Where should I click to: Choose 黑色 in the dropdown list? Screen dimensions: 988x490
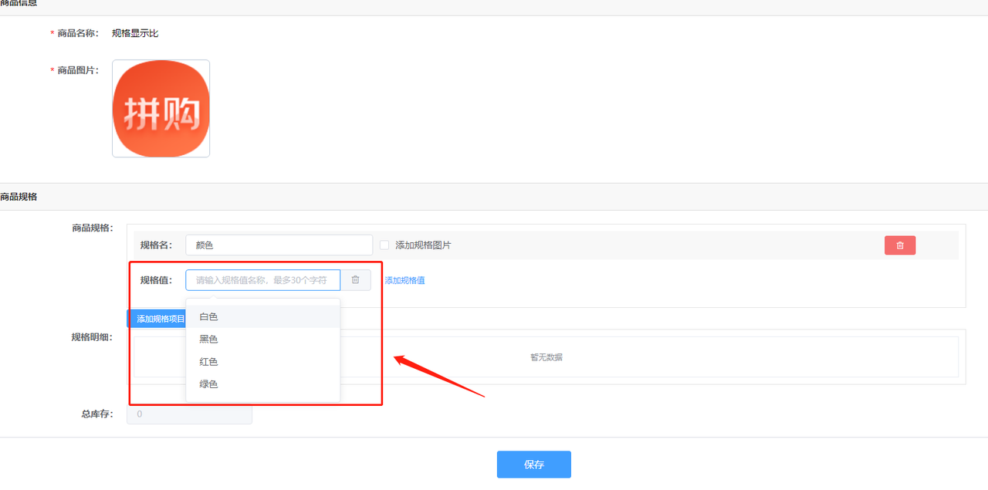point(209,340)
